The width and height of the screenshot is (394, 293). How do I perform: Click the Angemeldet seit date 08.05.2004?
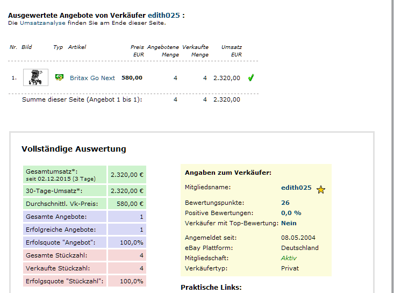coord(298,238)
